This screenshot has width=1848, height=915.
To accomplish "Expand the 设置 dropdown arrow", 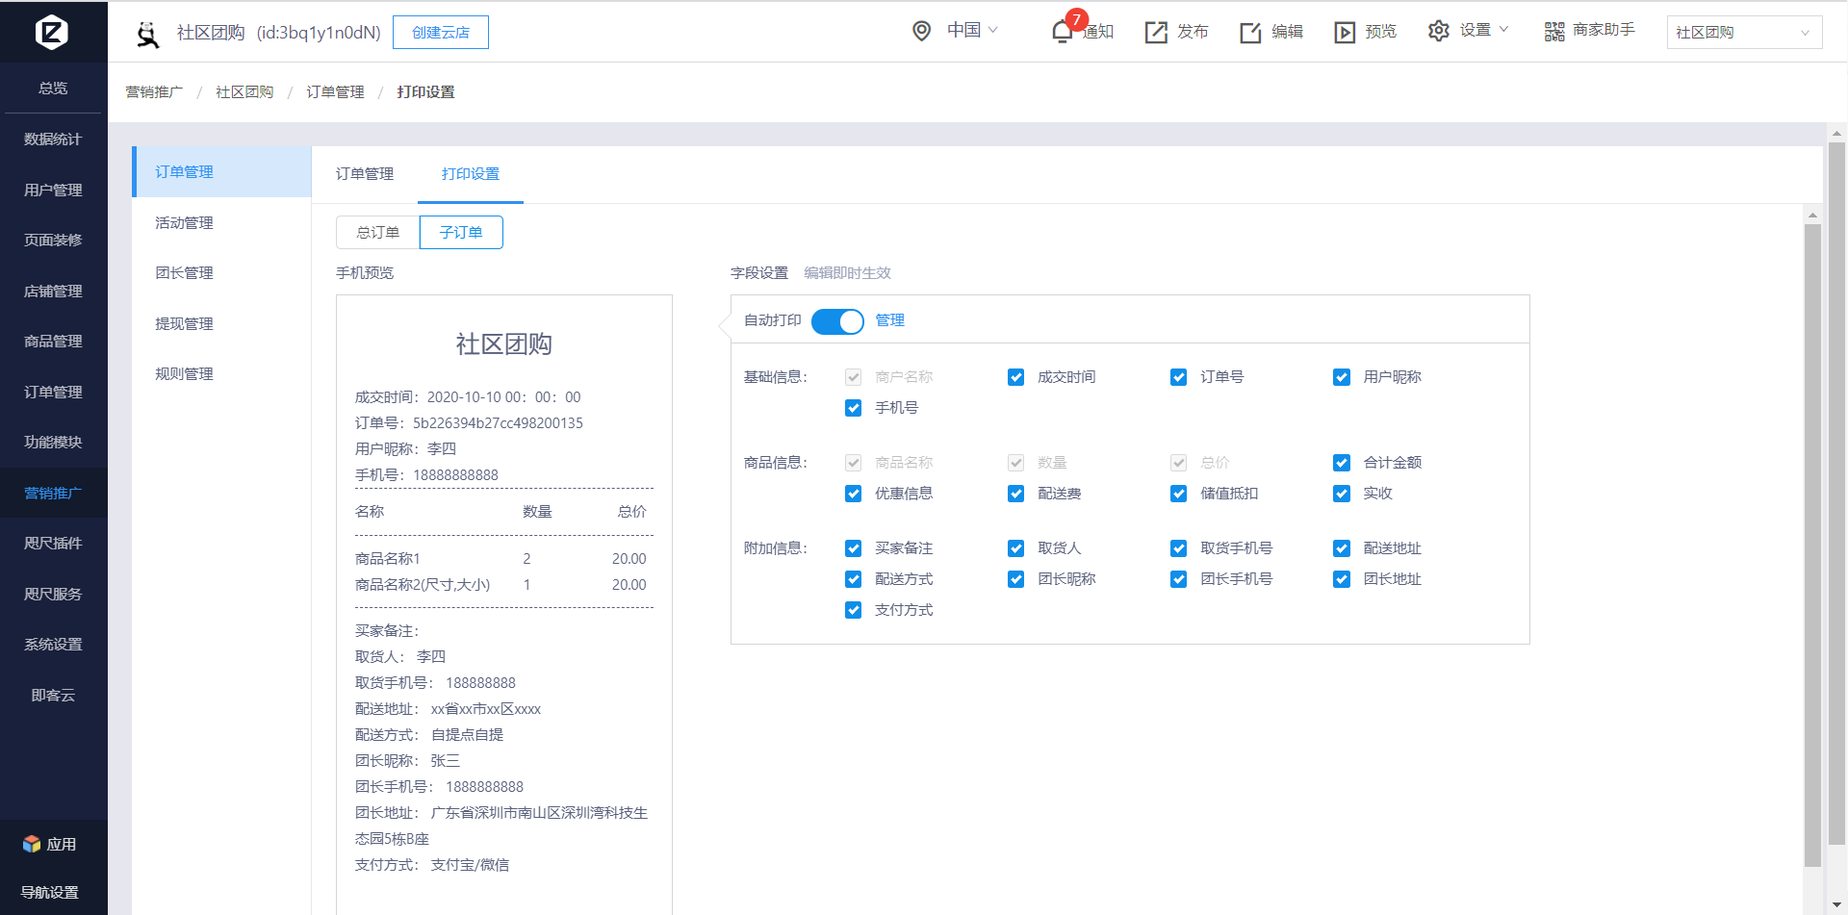I will (1503, 30).
